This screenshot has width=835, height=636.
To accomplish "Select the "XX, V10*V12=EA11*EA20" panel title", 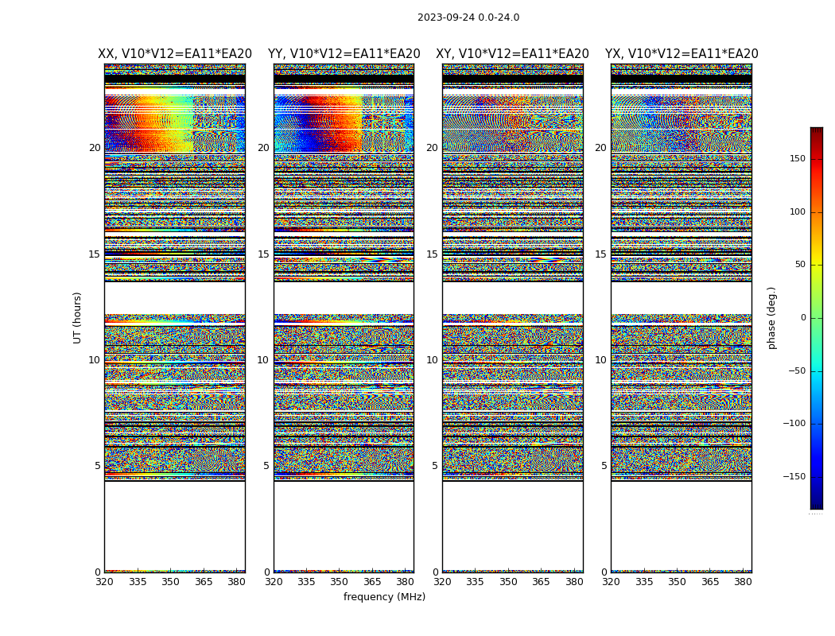I will click(x=175, y=54).
